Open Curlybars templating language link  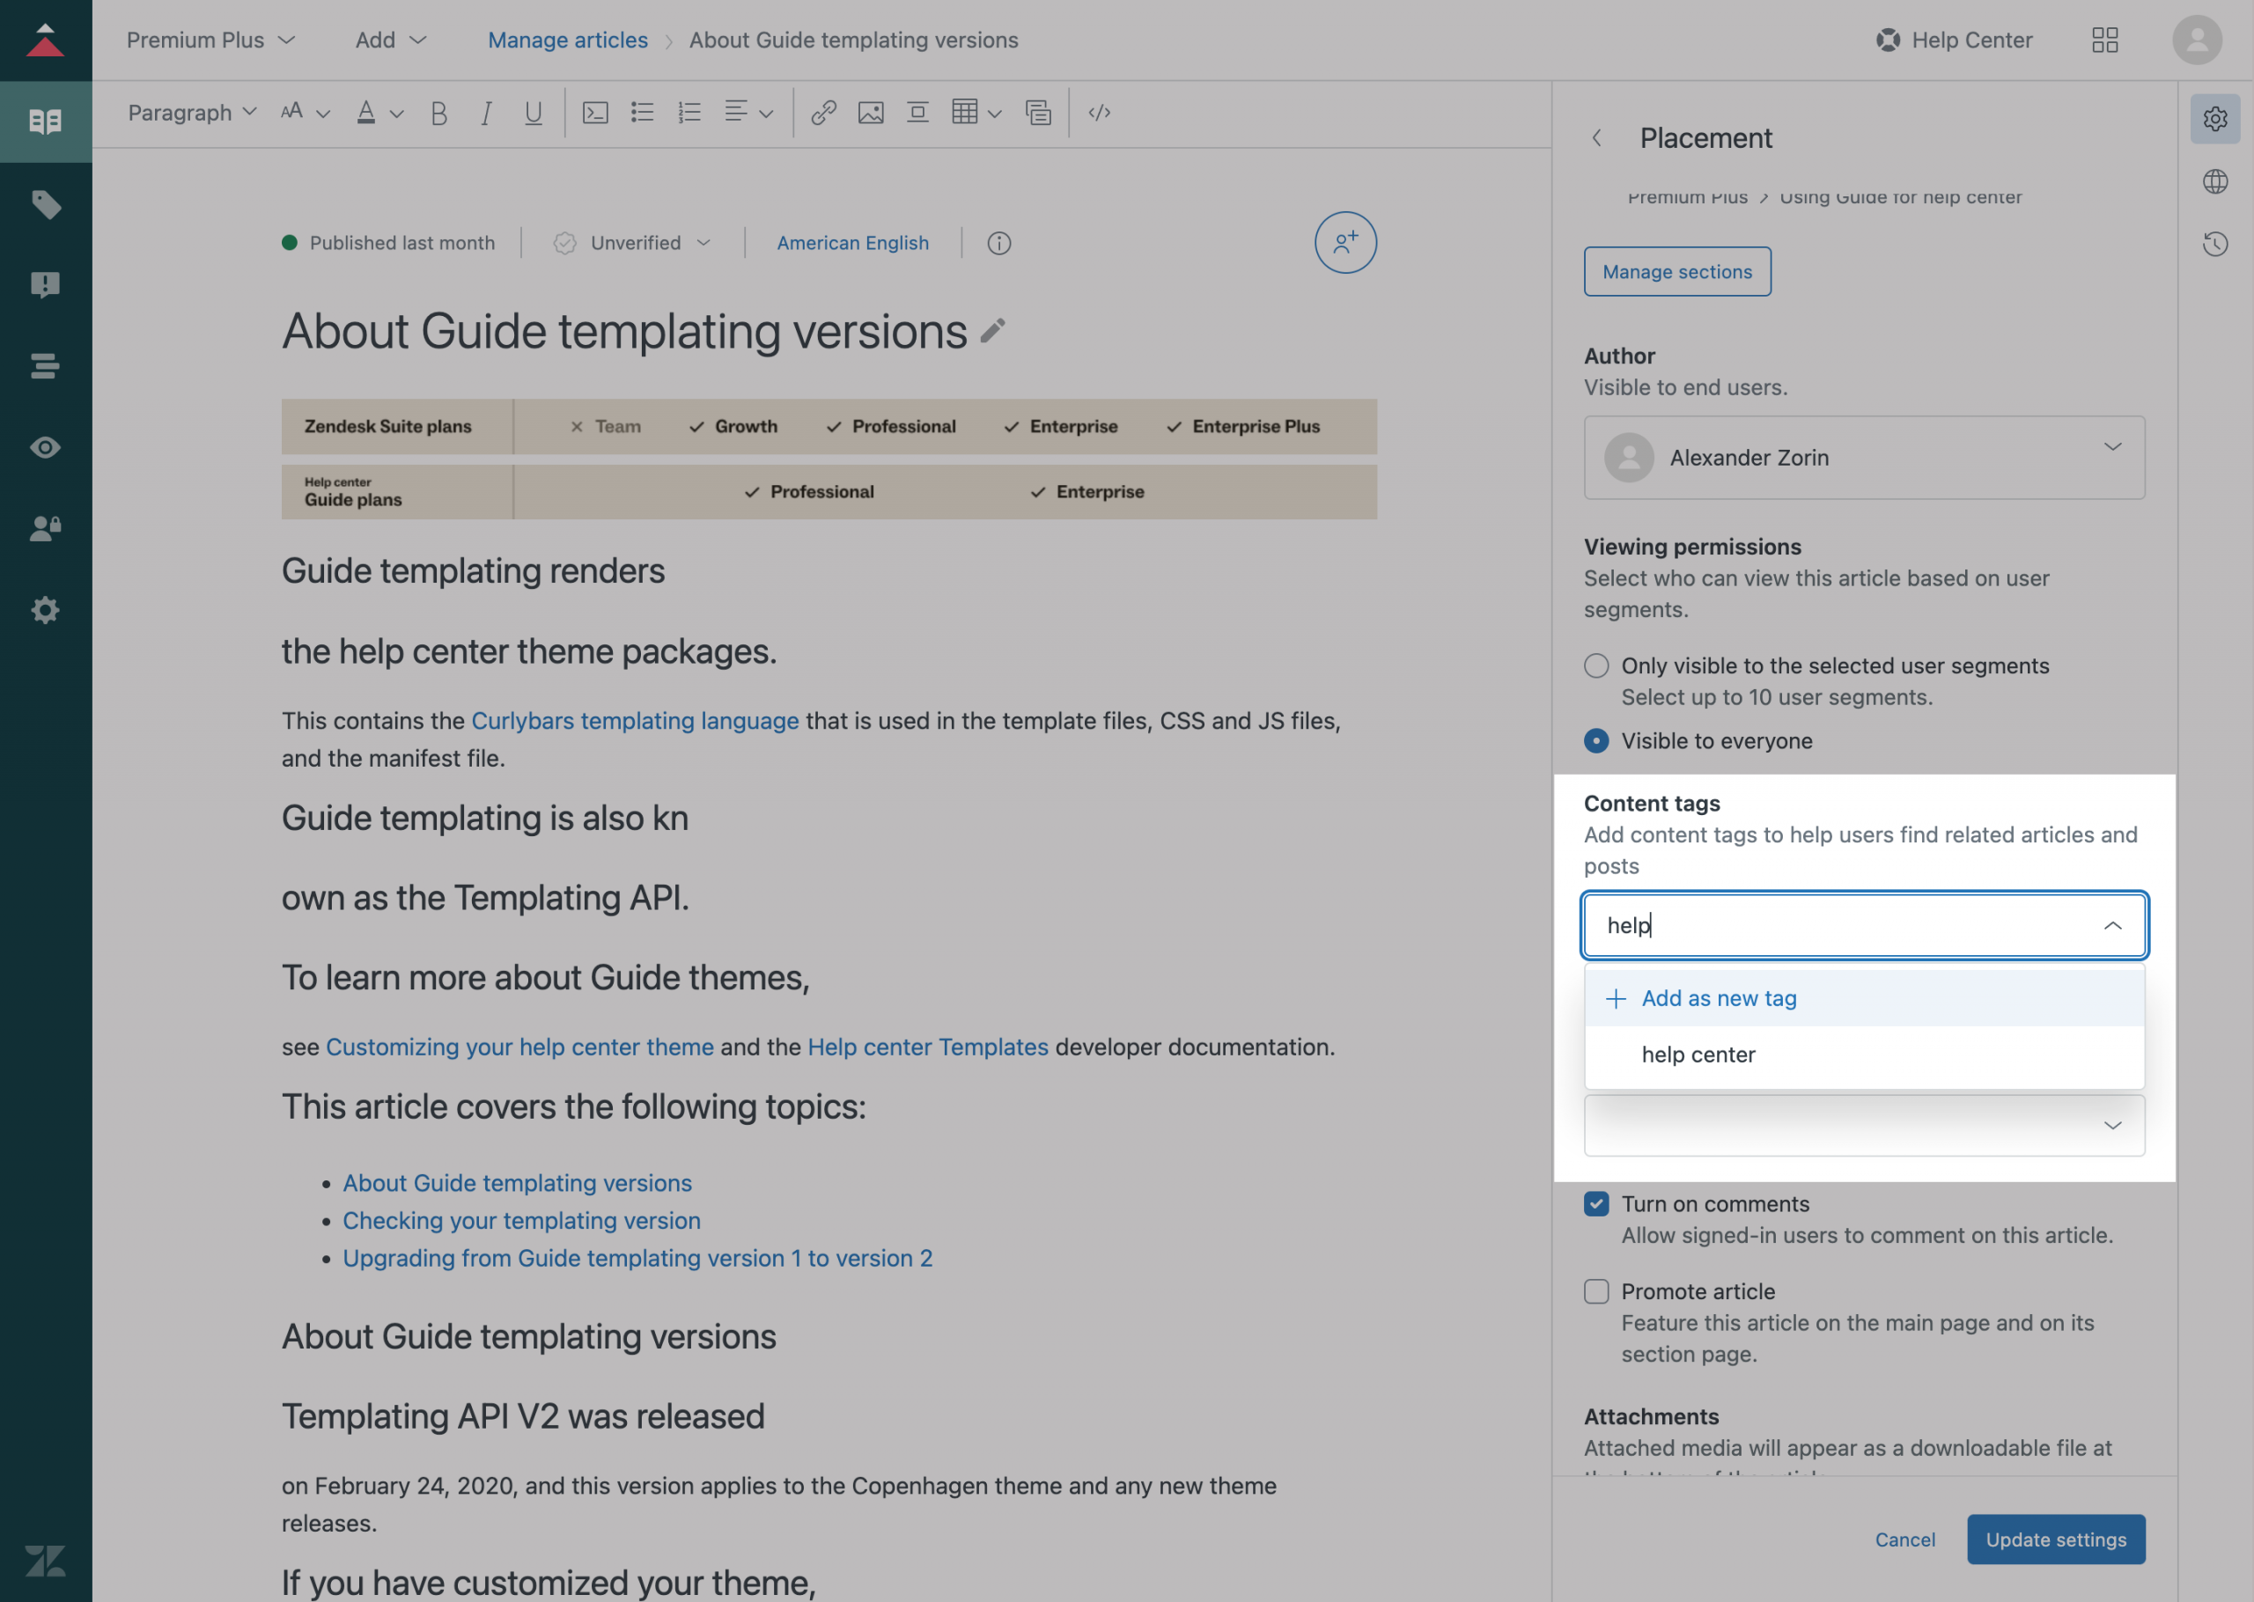636,721
